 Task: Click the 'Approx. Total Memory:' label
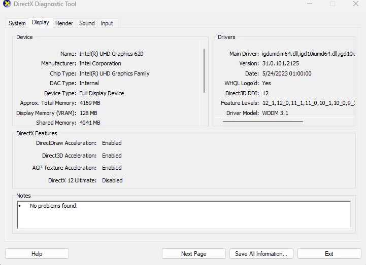48,103
